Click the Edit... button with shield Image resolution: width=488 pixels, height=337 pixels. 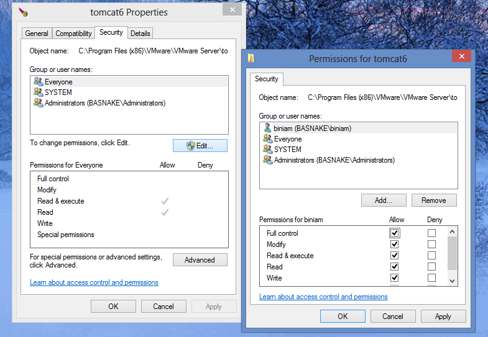[200, 146]
